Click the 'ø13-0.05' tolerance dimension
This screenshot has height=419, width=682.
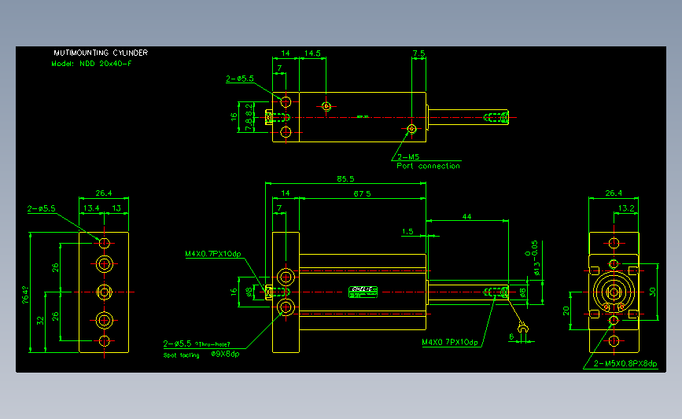click(x=533, y=258)
